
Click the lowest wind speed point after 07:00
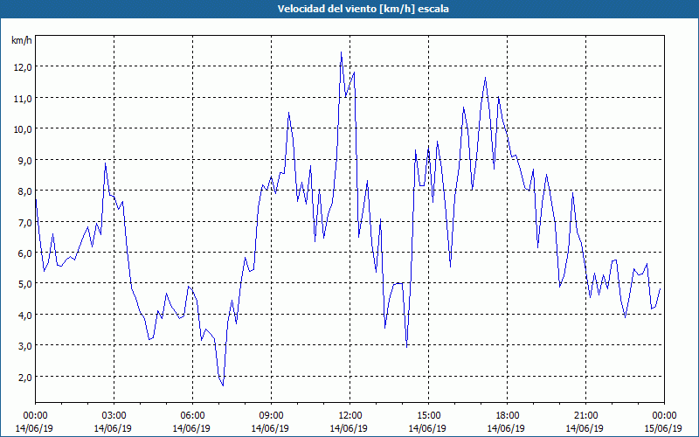pos(223,385)
